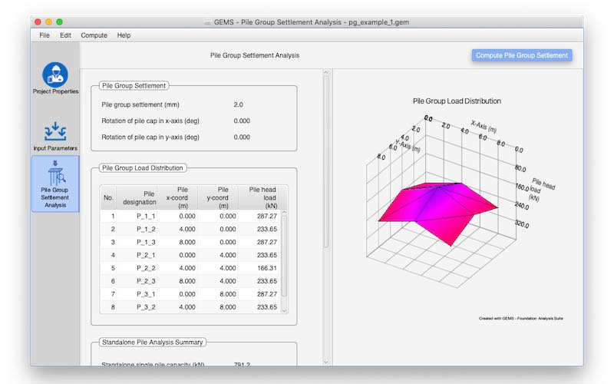Click the 'X-Axis (m)' chart axis label
Screen dimensions: 614x384
pos(484,127)
